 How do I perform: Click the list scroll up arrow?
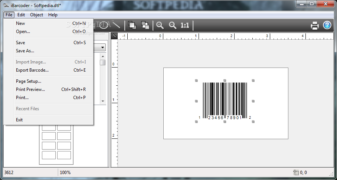103,56
